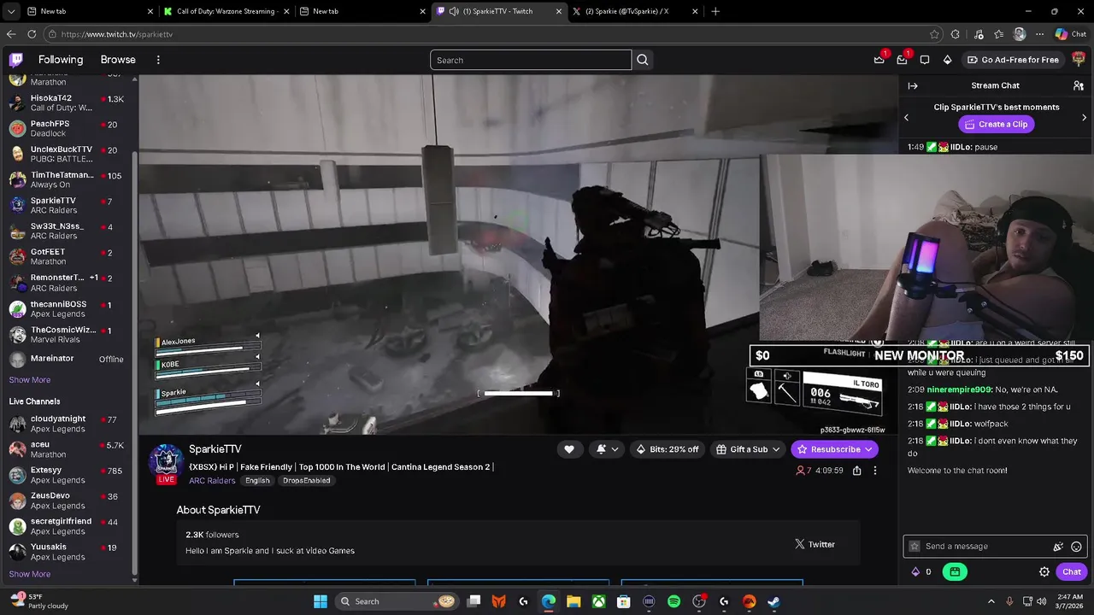Click the DropsEnabled tag
The width and height of the screenshot is (1094, 615).
(x=306, y=481)
